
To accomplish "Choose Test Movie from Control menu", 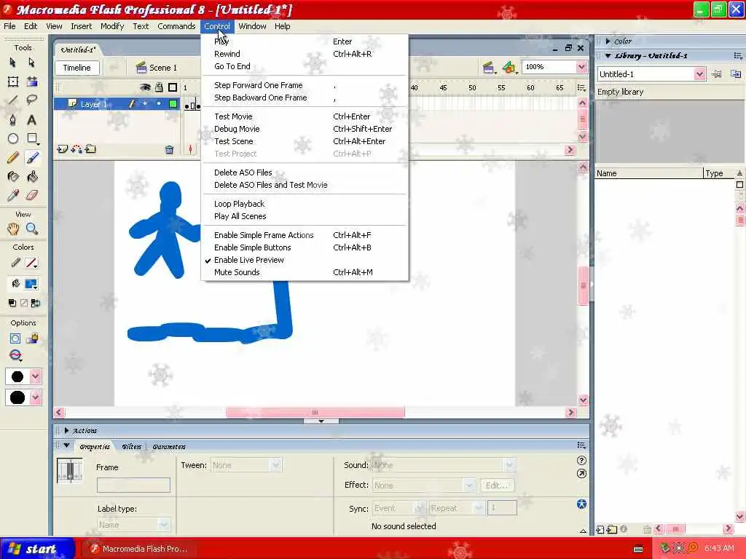I will point(233,116).
